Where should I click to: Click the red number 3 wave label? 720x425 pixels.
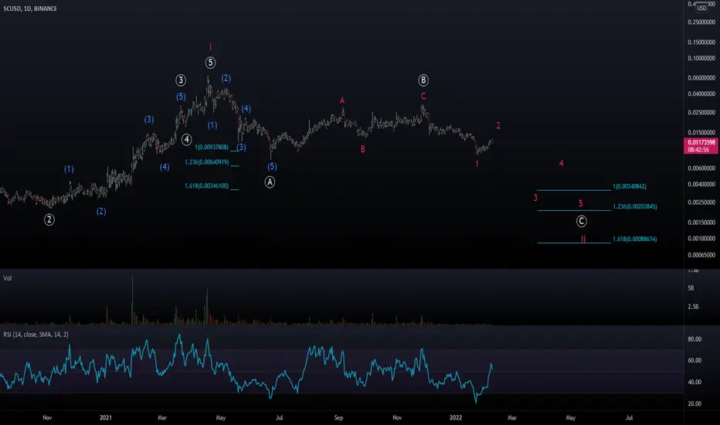pyautogui.click(x=535, y=198)
